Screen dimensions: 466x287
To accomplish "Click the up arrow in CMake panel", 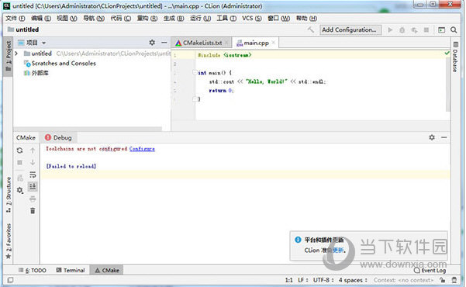I will (33, 150).
